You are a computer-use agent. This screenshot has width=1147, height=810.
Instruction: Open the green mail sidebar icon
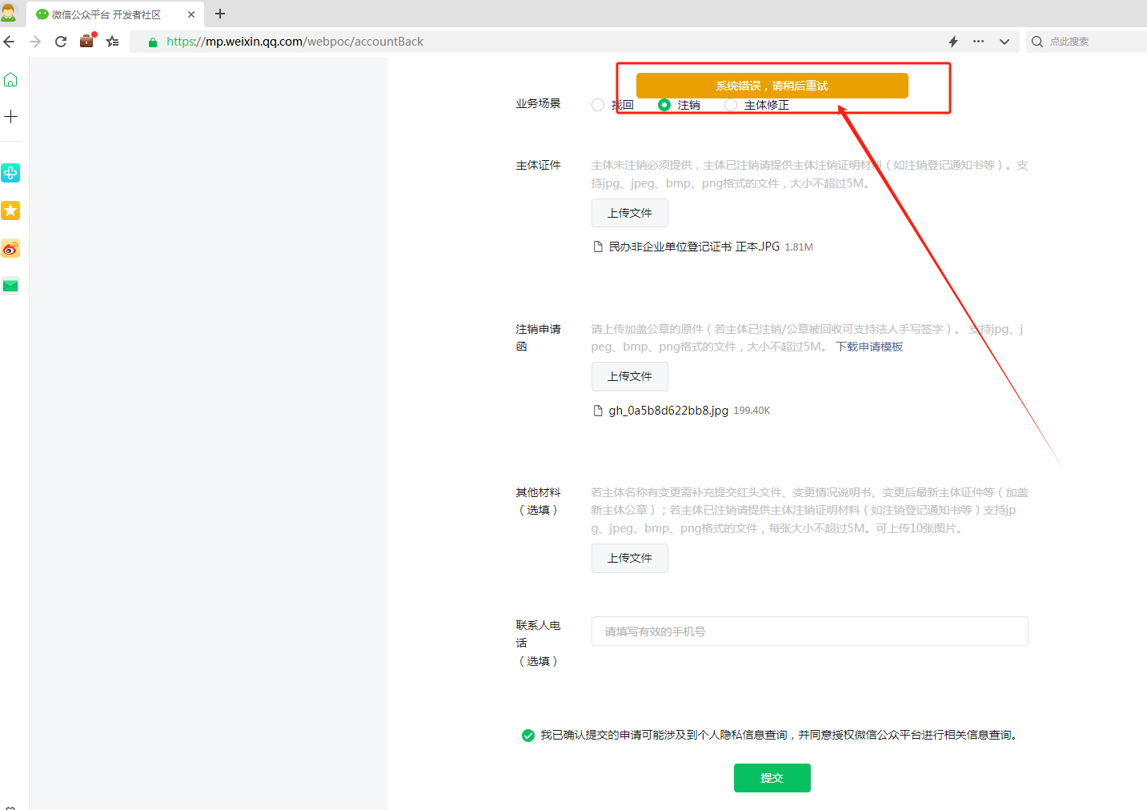pos(10,286)
